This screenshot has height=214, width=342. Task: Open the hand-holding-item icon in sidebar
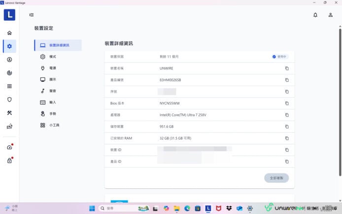9,126
